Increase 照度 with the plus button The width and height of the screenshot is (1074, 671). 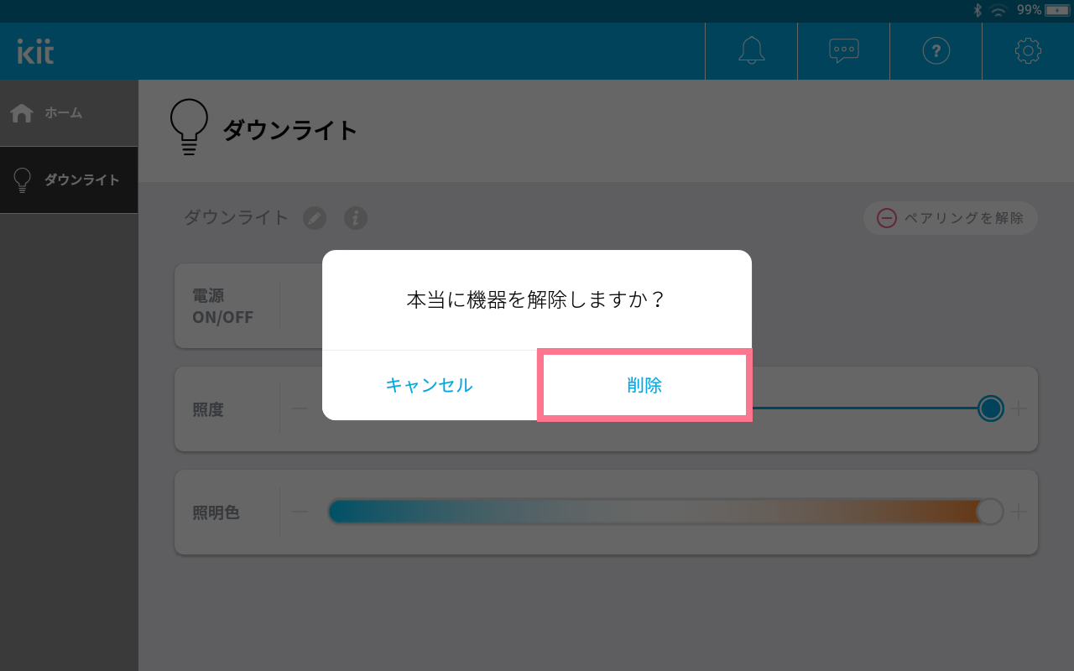pos(1019,408)
